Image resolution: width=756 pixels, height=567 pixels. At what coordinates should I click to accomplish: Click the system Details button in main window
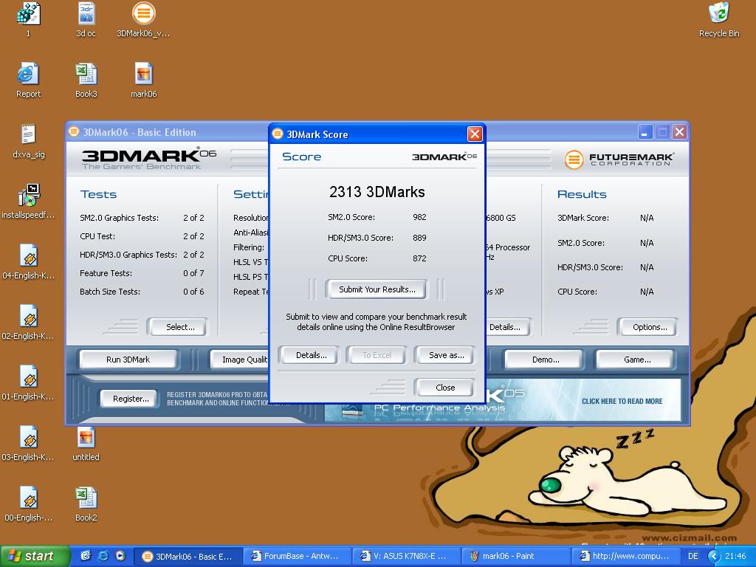click(506, 327)
